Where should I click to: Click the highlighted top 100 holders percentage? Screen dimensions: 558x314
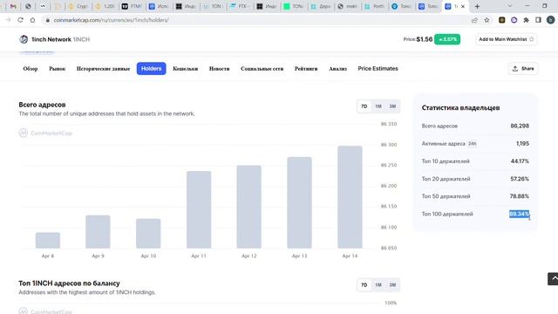(x=520, y=214)
